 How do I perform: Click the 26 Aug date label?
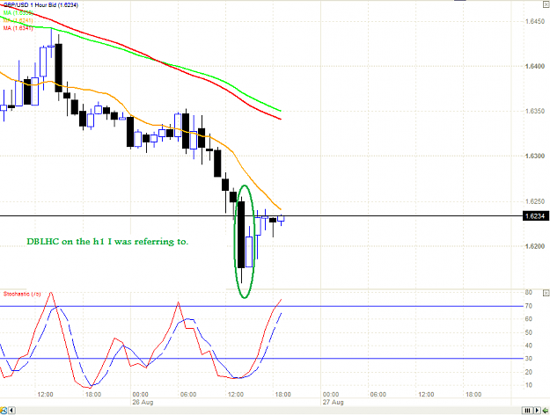143,402
